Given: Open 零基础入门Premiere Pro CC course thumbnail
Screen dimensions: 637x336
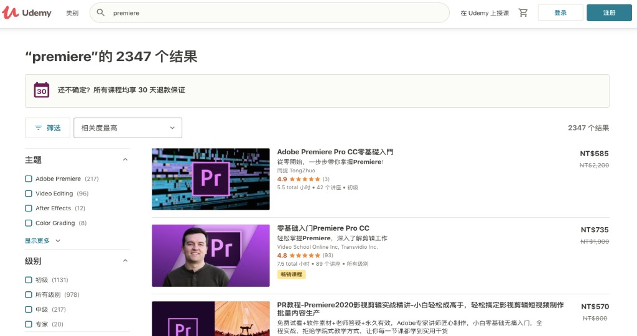Looking at the screenshot, I should tap(210, 256).
